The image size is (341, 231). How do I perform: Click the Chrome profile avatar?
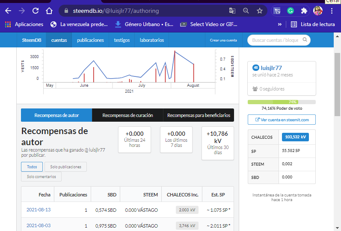click(318, 11)
